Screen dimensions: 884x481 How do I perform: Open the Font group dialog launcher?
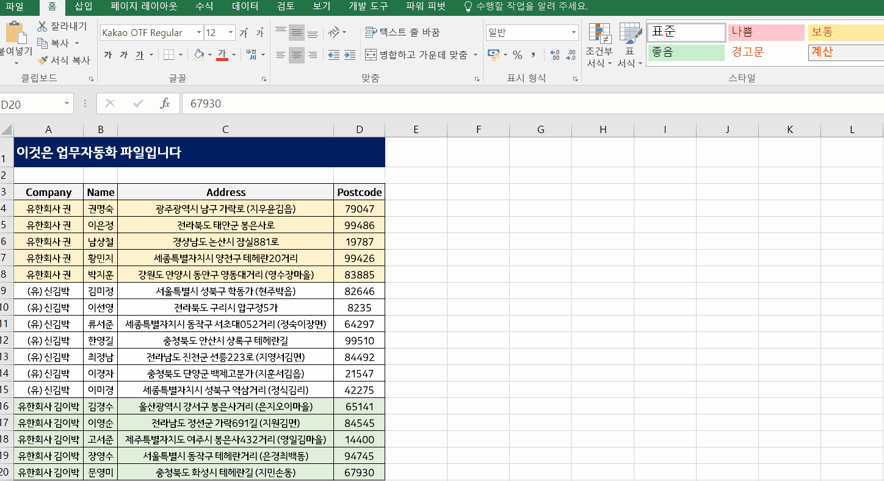[x=264, y=79]
